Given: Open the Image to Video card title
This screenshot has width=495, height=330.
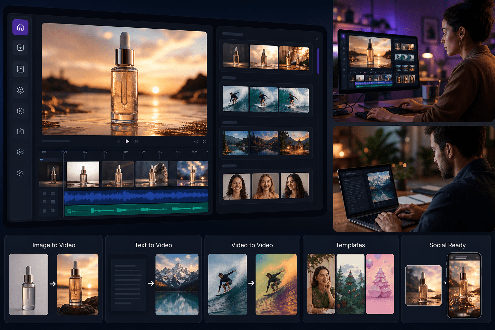Looking at the screenshot, I should click(x=54, y=245).
